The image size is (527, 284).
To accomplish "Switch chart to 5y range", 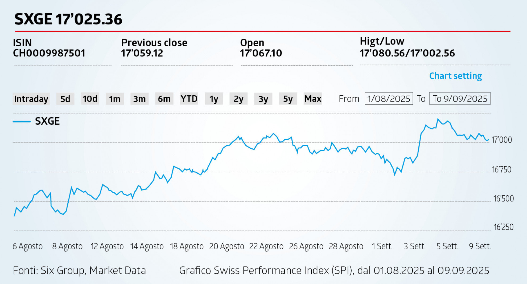I will [x=288, y=99].
